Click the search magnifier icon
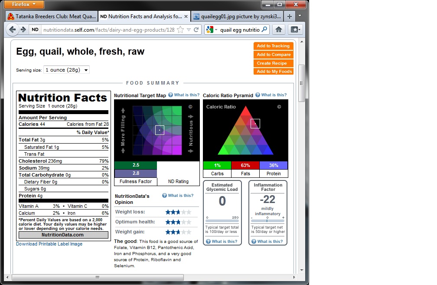 pyautogui.click(x=264, y=29)
